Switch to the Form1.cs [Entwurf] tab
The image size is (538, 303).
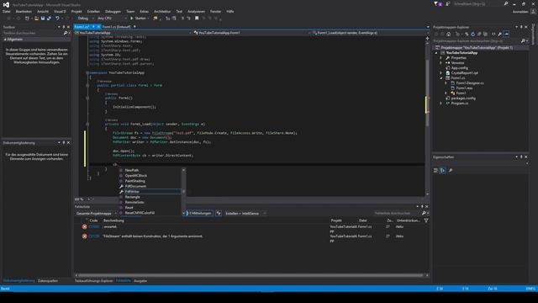(116, 26)
